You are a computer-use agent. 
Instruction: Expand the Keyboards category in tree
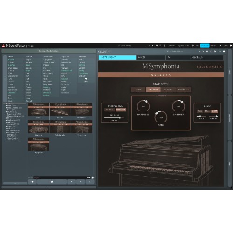(x=6, y=120)
